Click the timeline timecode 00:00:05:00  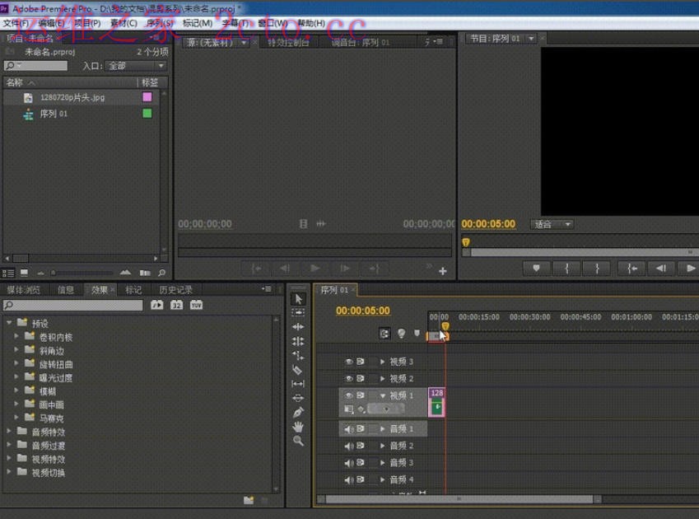363,311
